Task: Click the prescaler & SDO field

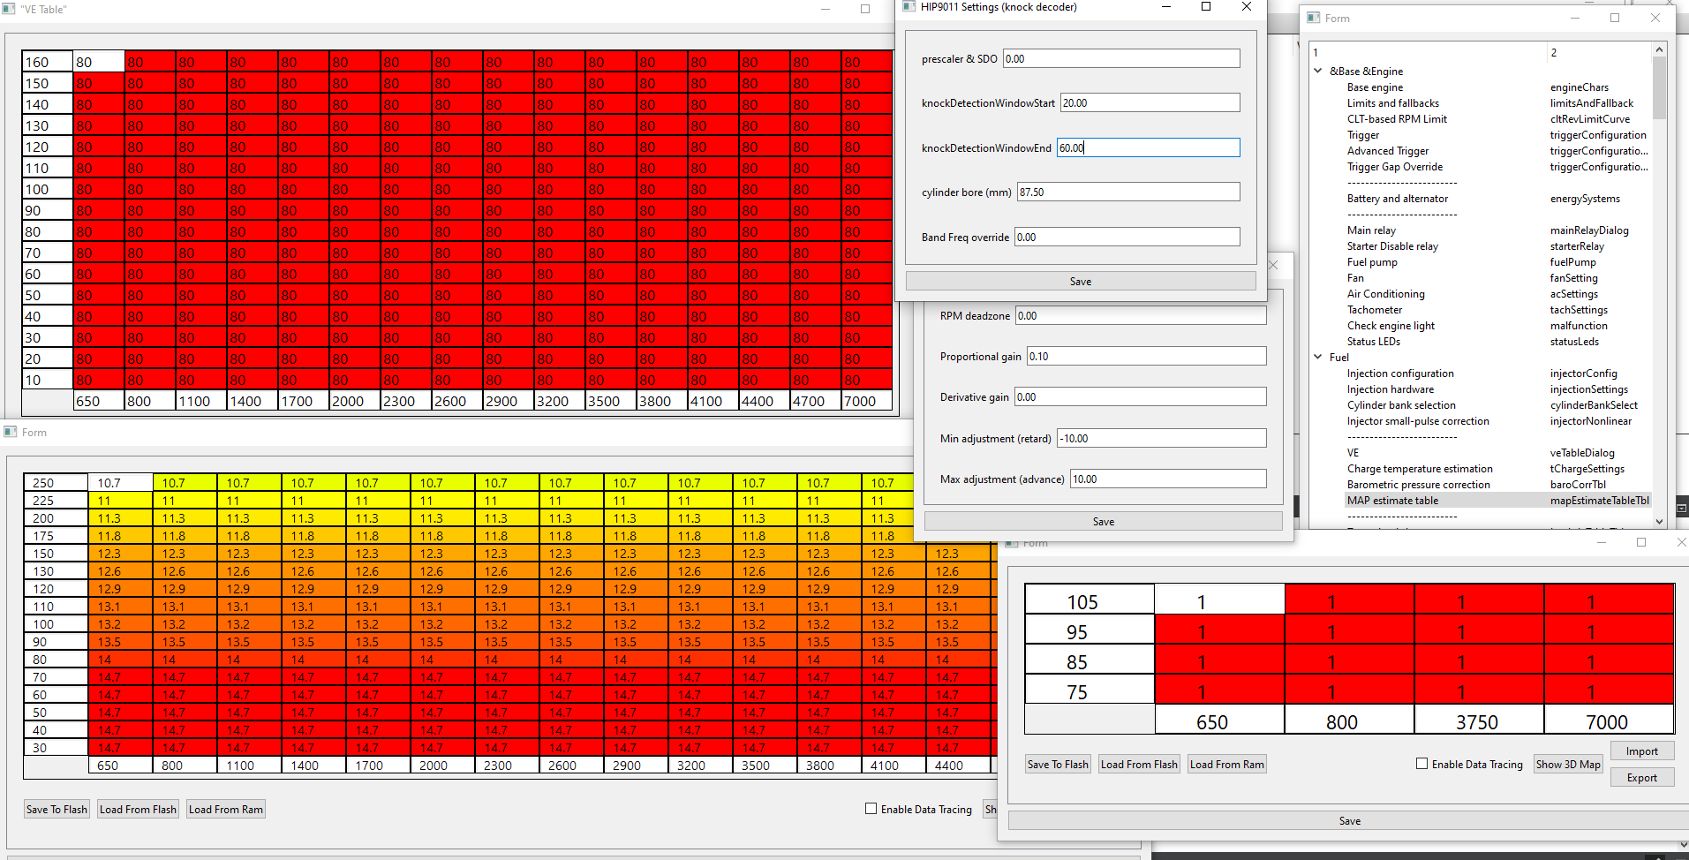Action: (x=1121, y=59)
